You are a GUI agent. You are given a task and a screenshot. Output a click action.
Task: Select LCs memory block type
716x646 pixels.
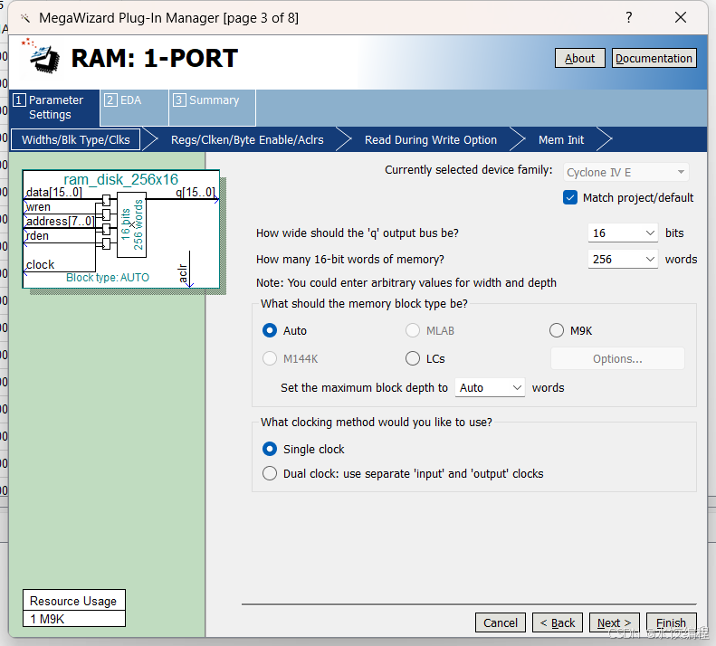point(413,359)
